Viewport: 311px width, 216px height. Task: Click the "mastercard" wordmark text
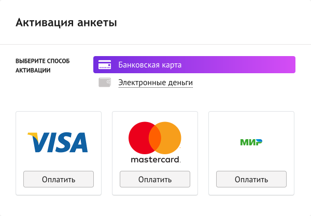(x=155, y=159)
